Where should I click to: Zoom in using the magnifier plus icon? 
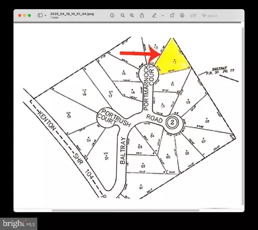coord(132,16)
